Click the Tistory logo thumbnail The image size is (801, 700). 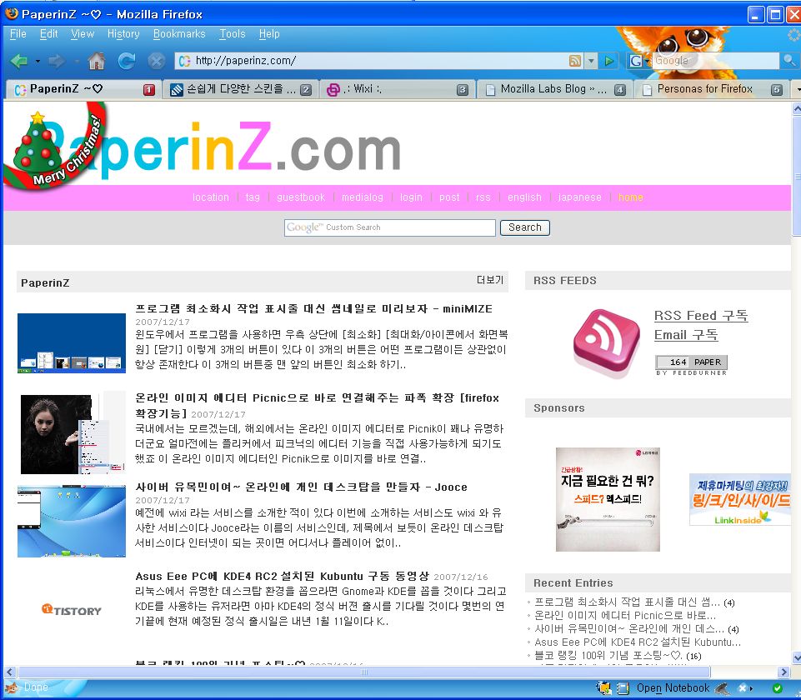point(72,610)
